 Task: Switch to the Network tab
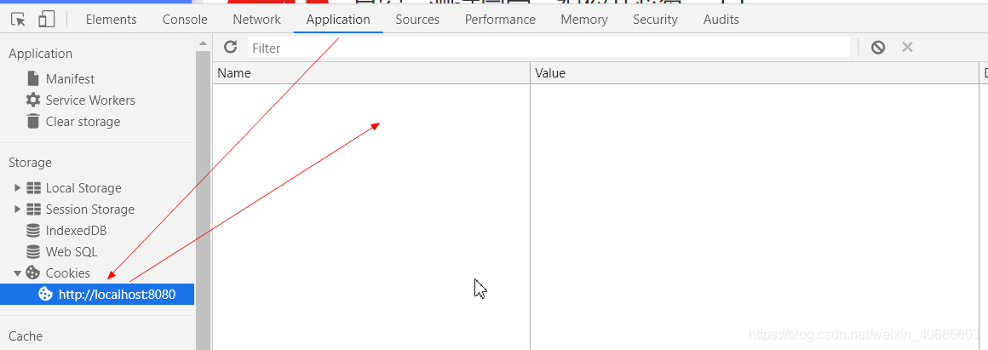pyautogui.click(x=256, y=20)
